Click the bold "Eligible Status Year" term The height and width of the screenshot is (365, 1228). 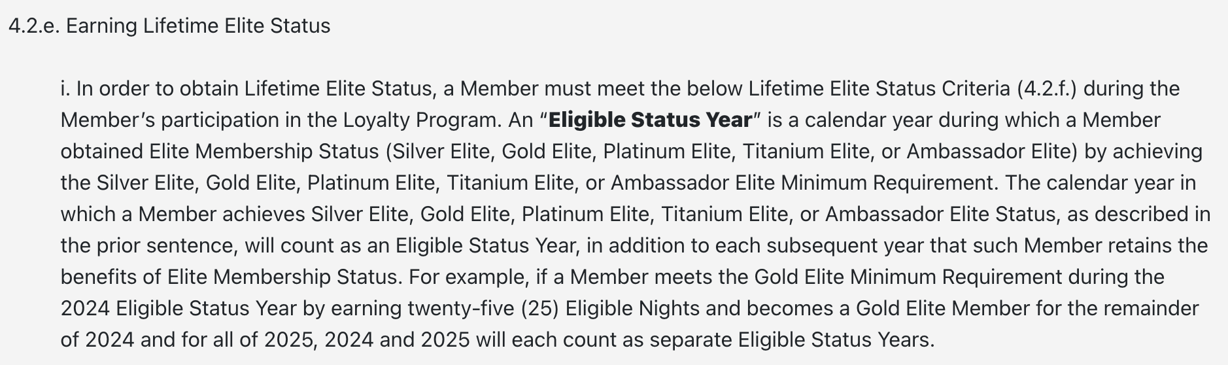coord(650,120)
